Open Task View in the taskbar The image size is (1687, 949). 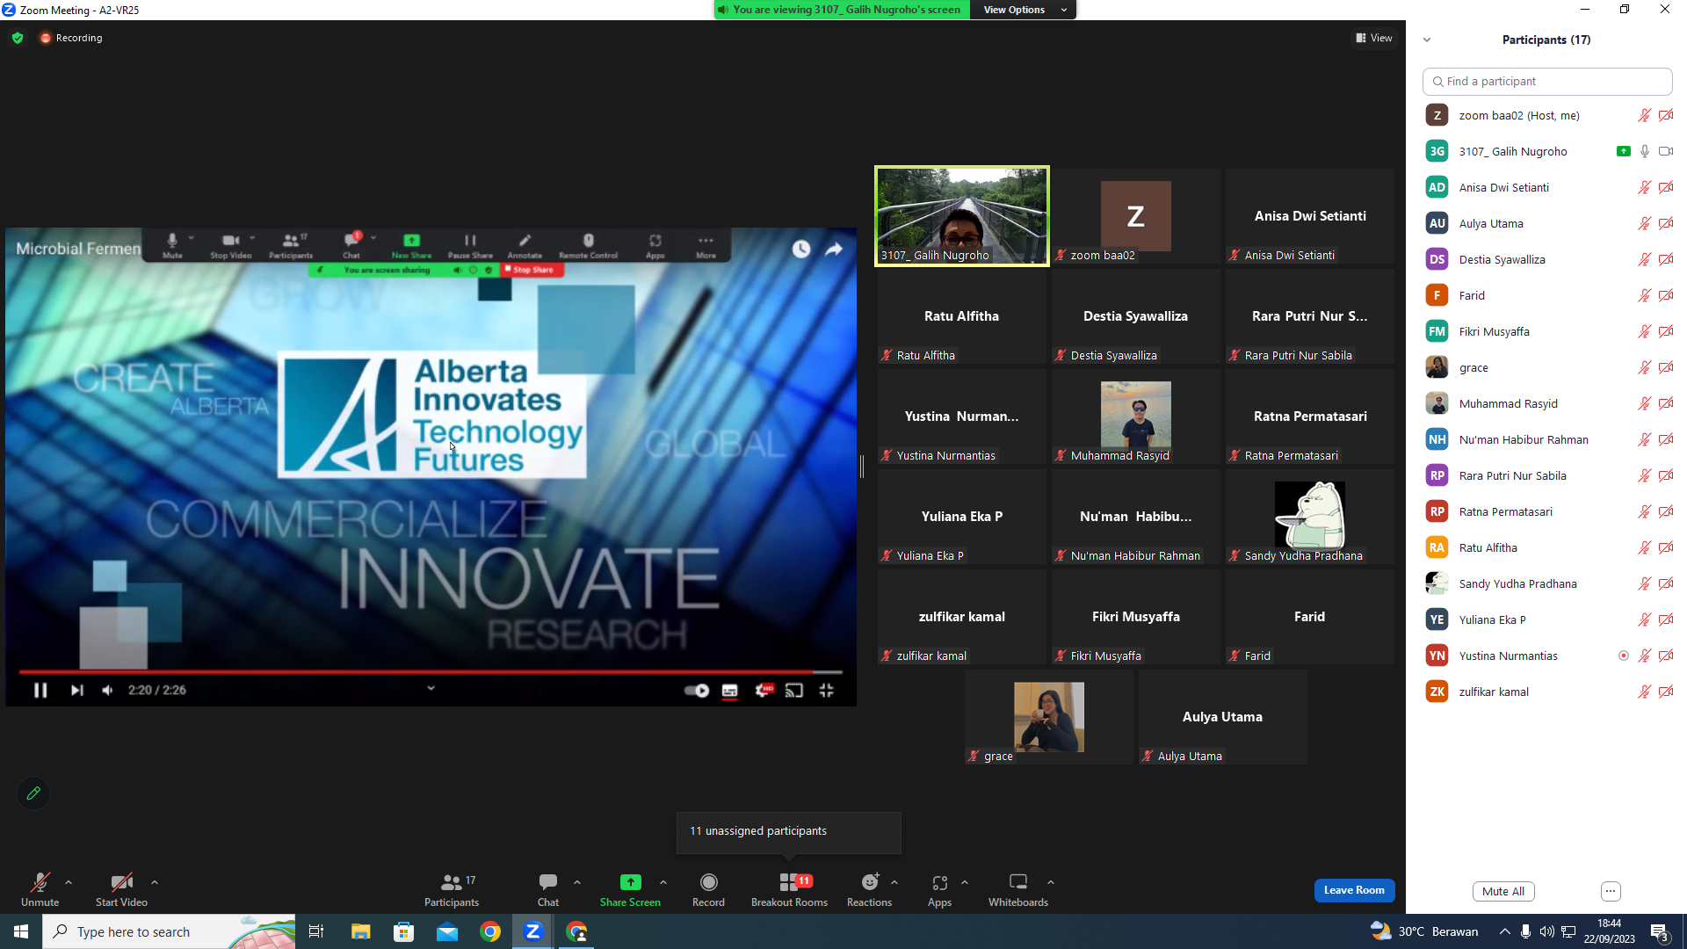pos(316,931)
